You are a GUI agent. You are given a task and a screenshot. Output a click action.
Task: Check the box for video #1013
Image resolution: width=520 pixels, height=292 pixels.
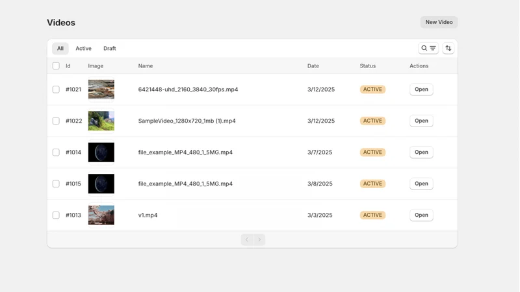56,215
